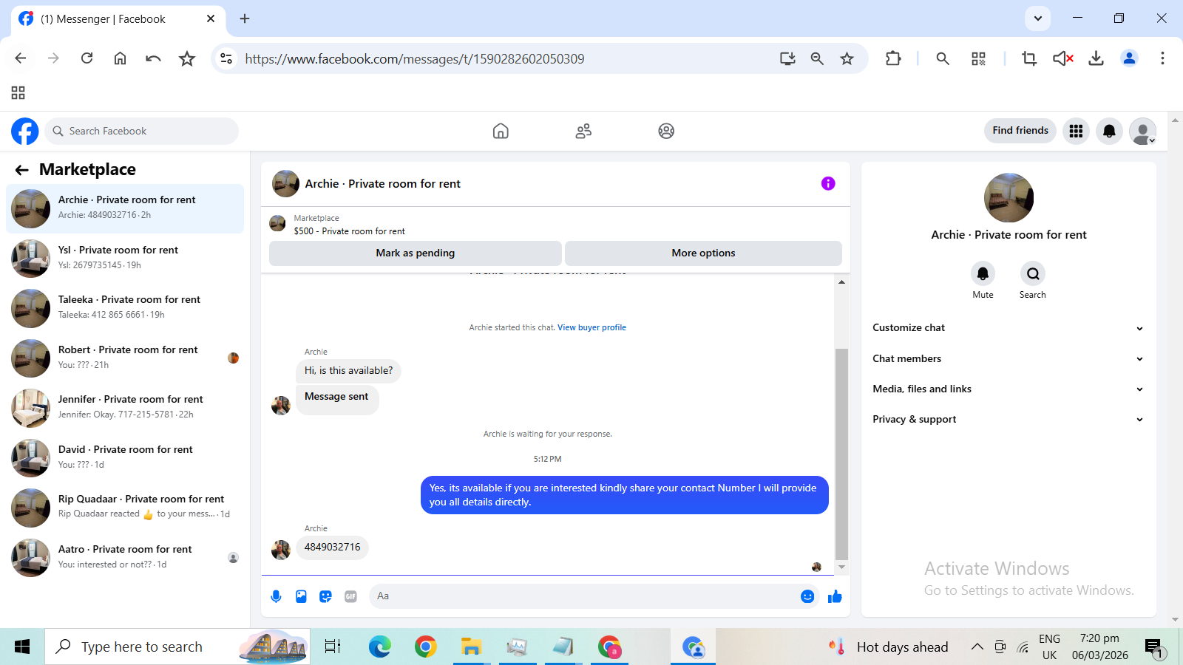Open the notifications bell in header

pyautogui.click(x=1109, y=131)
